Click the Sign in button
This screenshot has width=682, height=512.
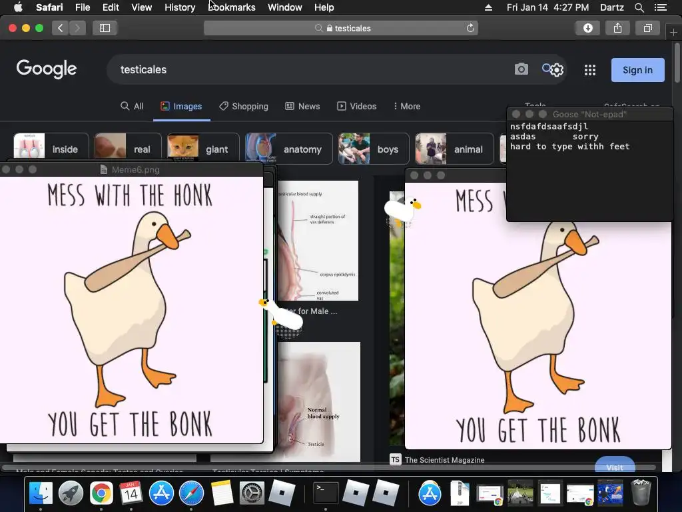[637, 70]
